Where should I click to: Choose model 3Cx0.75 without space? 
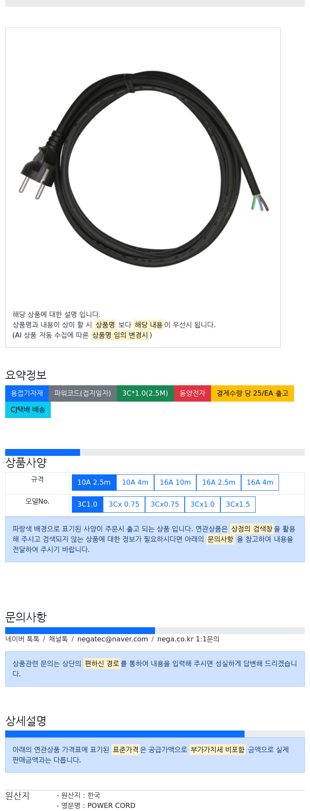click(x=165, y=505)
